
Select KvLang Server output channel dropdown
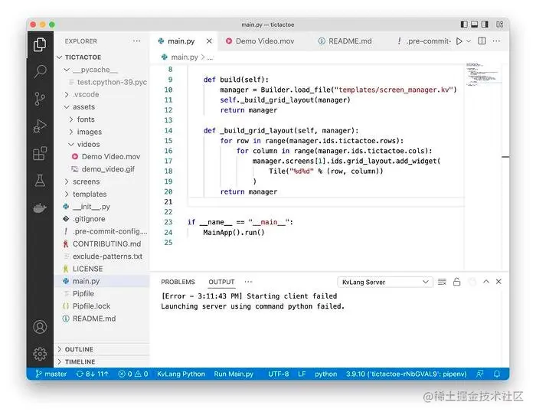tap(385, 282)
